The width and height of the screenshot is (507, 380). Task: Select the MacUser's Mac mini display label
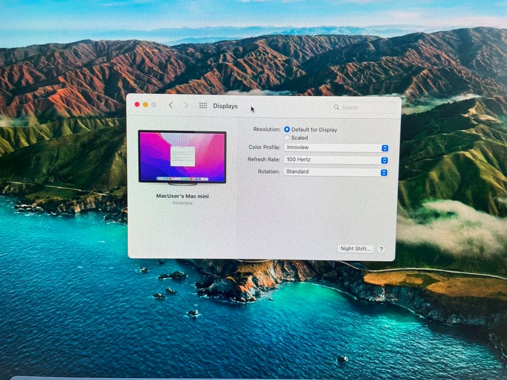coord(182,196)
